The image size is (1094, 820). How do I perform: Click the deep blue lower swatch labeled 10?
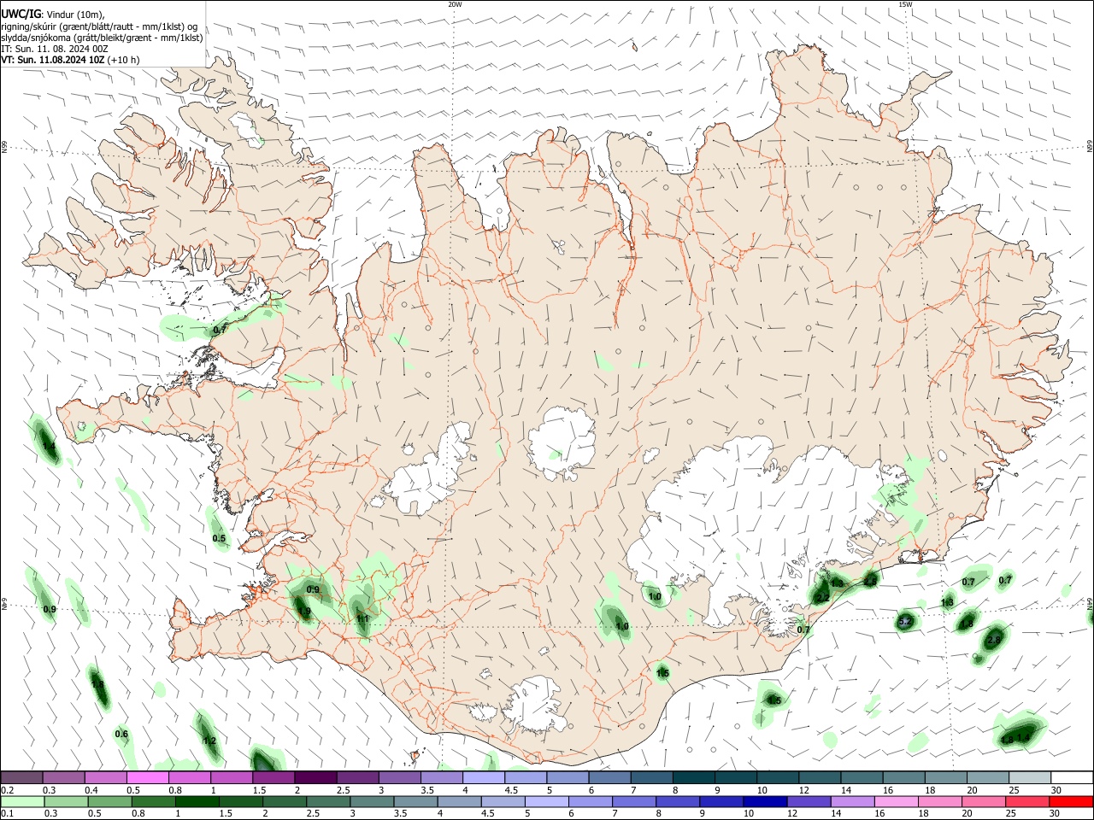point(766,802)
